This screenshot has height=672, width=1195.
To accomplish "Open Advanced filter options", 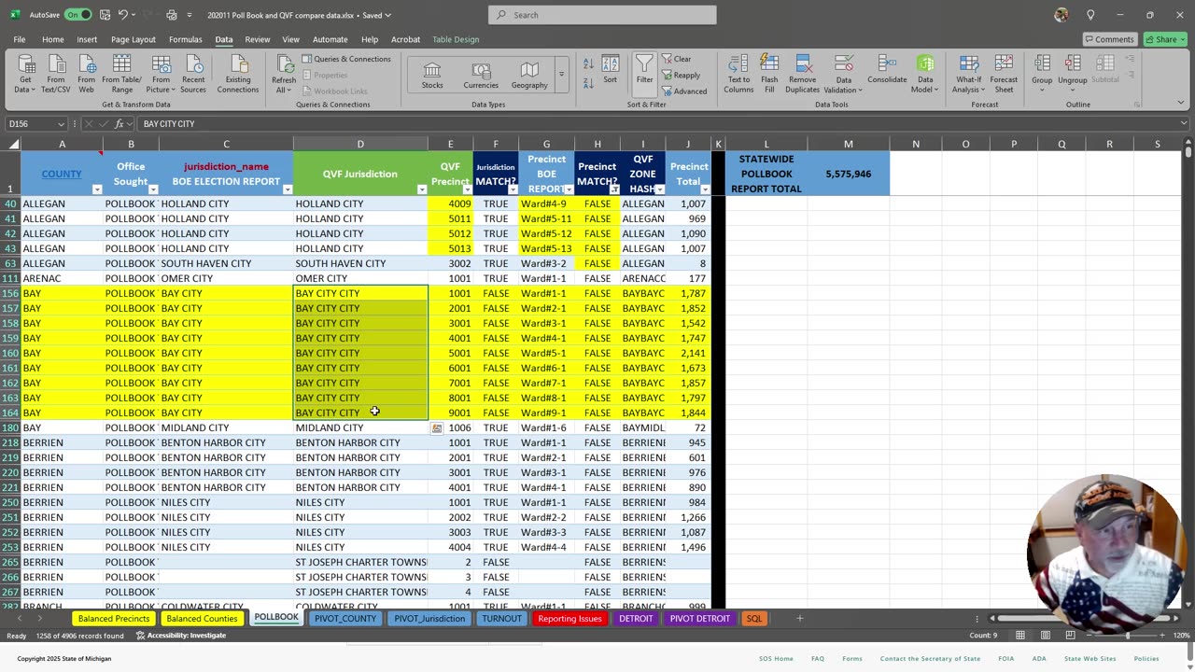I will tap(684, 91).
